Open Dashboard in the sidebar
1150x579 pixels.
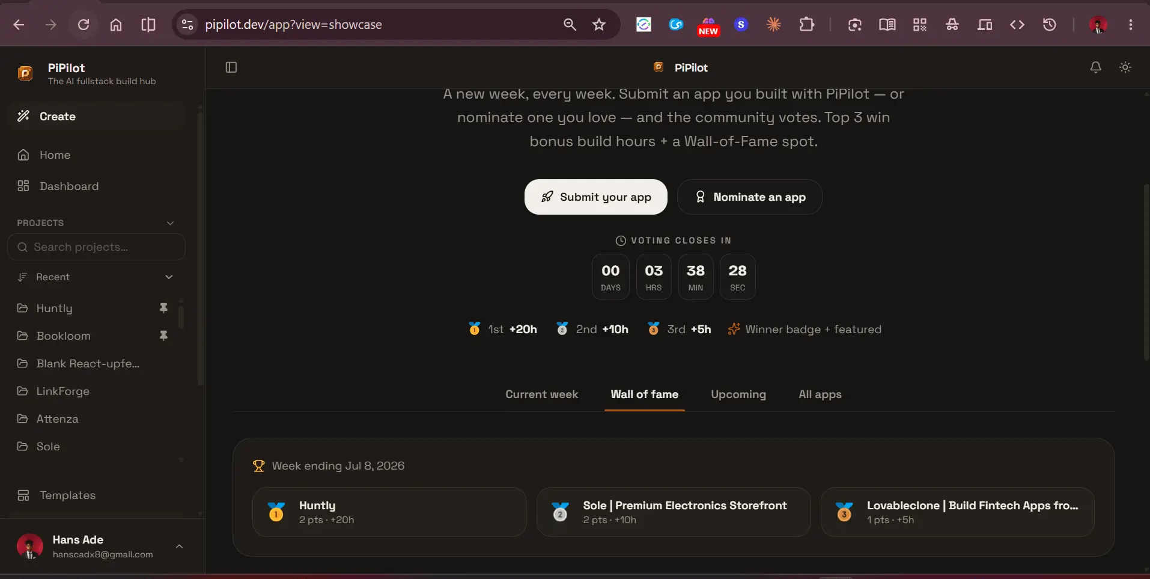coord(96,186)
